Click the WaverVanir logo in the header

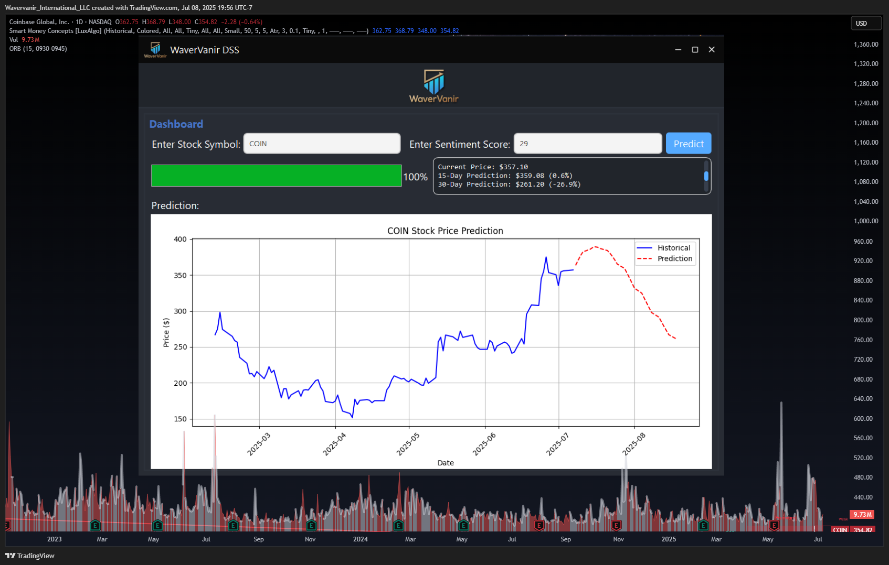coord(434,86)
